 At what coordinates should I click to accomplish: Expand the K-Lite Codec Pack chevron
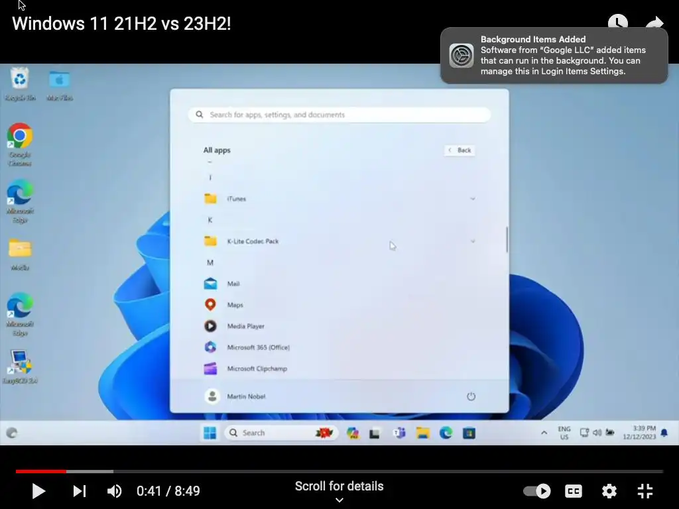pyautogui.click(x=472, y=241)
